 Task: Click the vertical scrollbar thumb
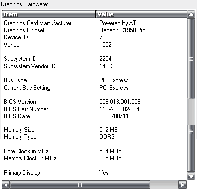tap(191, 59)
